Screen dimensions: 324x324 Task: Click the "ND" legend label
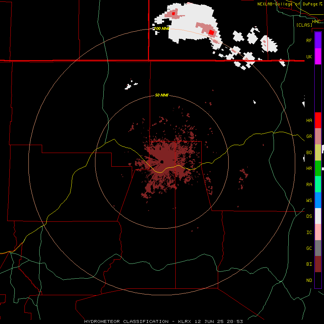pyautogui.click(x=309, y=280)
